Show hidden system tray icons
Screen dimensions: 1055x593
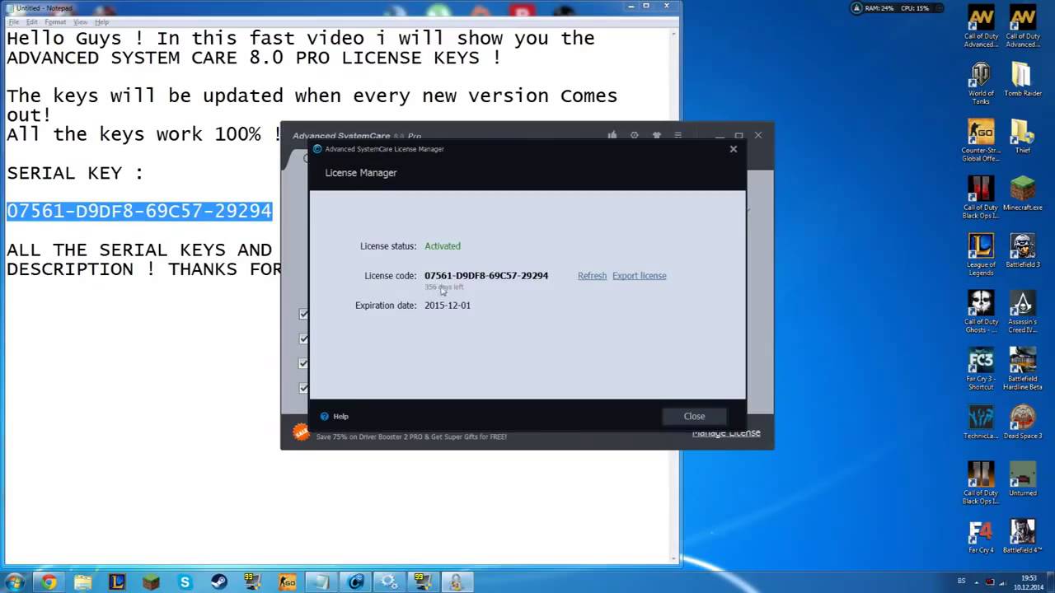click(x=978, y=581)
